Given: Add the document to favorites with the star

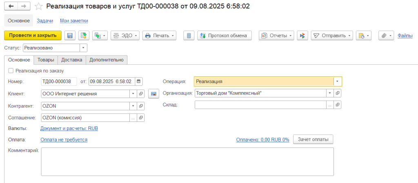Looking at the screenshot, I should point(39,6).
